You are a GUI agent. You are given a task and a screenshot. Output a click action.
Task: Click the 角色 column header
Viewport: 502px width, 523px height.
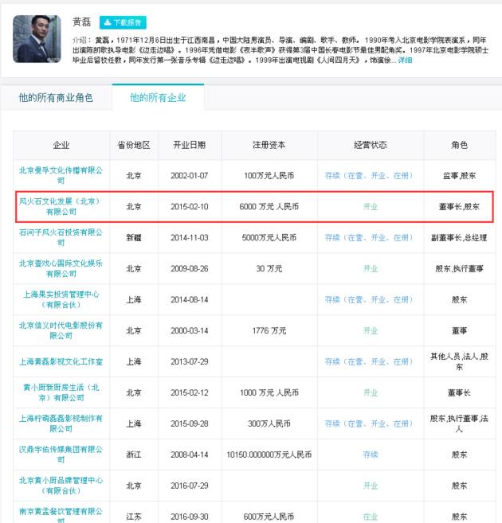tap(459, 145)
